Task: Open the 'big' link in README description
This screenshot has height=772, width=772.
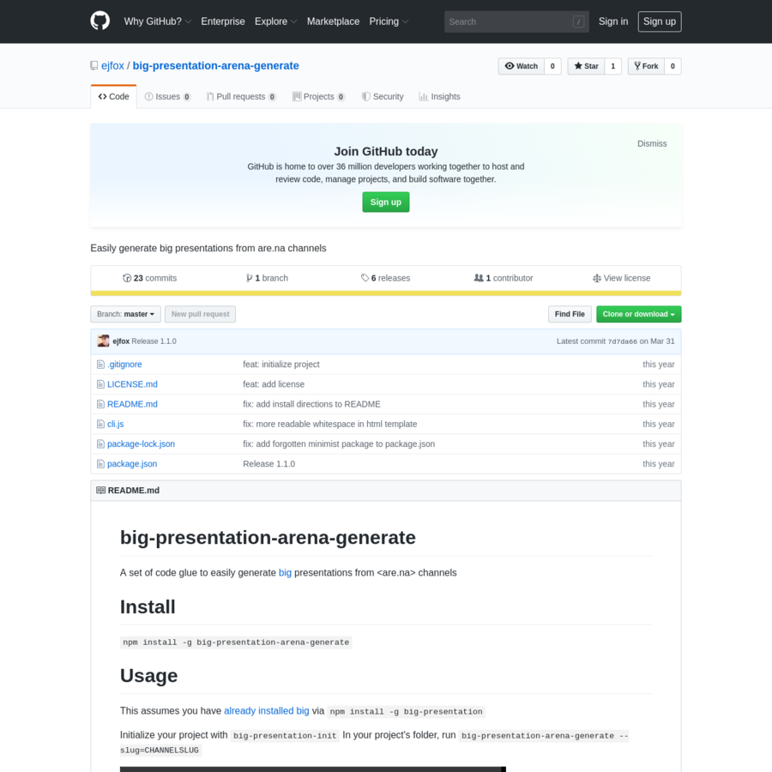Action: click(285, 573)
